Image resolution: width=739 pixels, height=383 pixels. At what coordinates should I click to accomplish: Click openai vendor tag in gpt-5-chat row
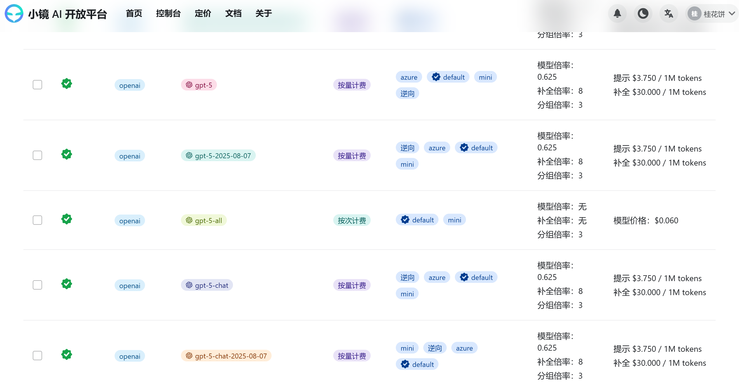pos(130,285)
